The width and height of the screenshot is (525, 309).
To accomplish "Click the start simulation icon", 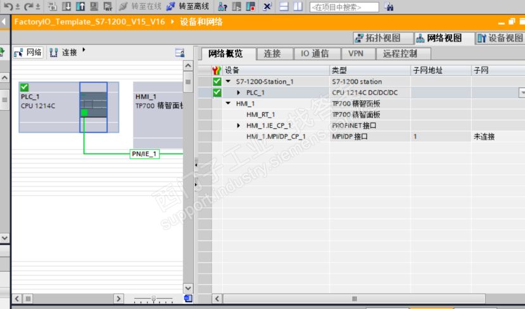I will click(94, 6).
